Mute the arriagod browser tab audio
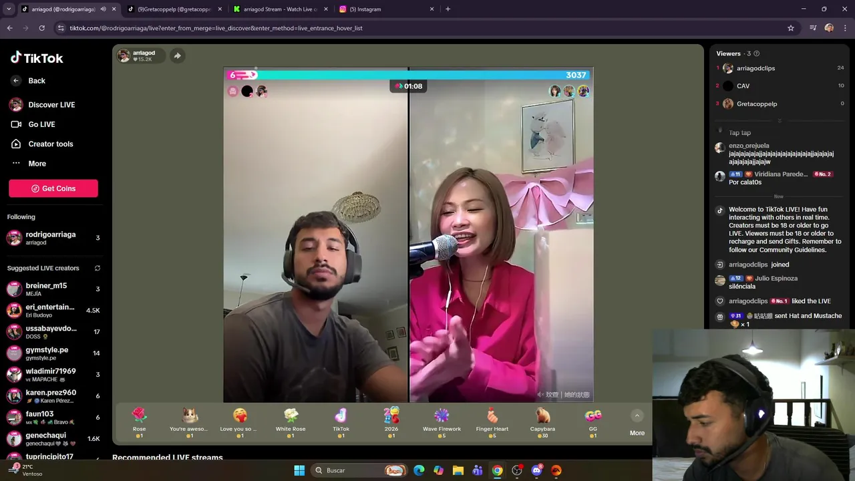 [x=103, y=9]
